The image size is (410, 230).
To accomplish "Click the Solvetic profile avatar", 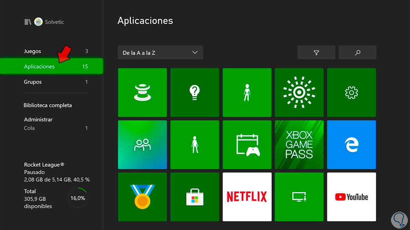I will (x=38, y=22).
